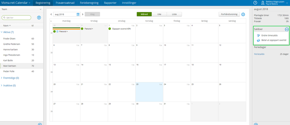Open the Team selector dropdown
Screen dimensions: 290x125
pos(21,9)
